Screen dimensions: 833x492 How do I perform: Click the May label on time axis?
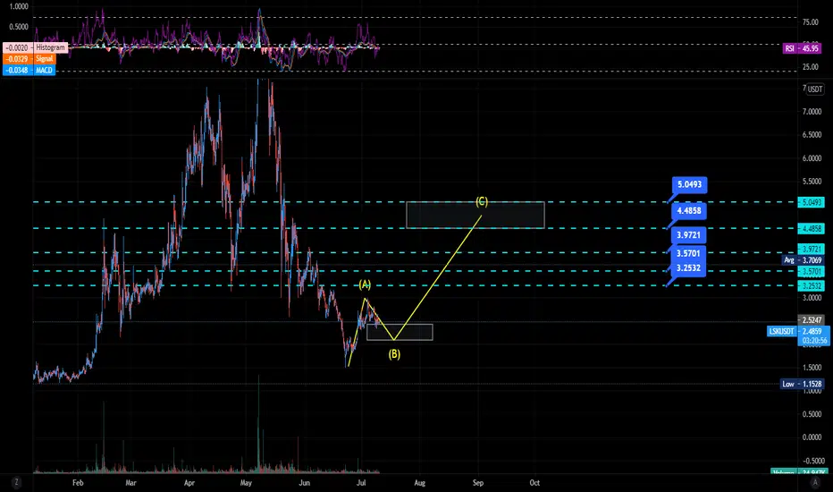click(x=246, y=483)
